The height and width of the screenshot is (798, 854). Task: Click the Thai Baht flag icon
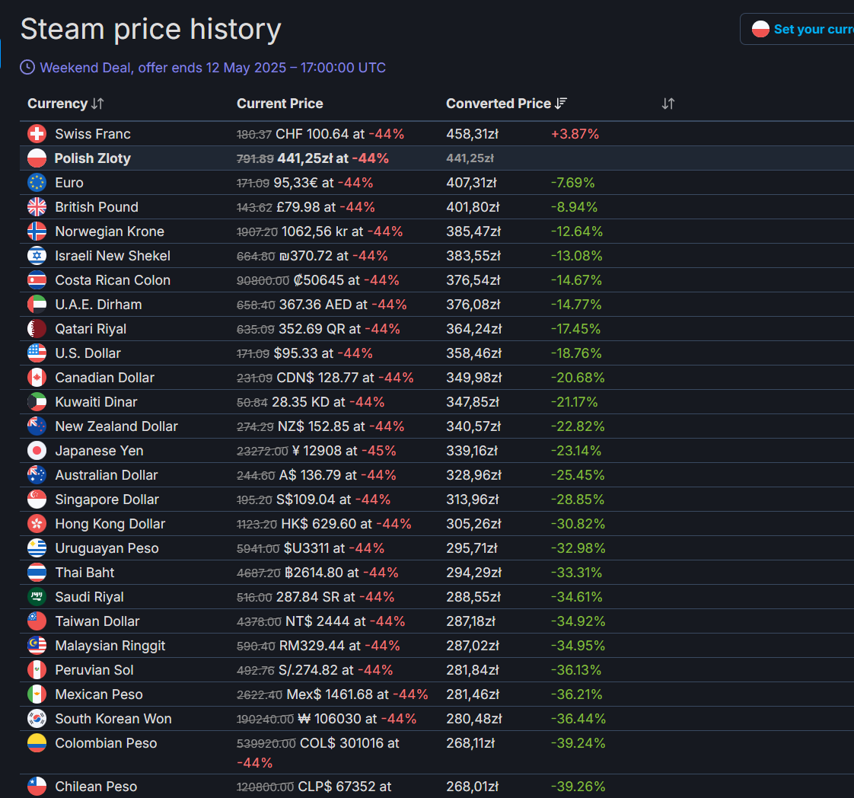pyautogui.click(x=37, y=573)
